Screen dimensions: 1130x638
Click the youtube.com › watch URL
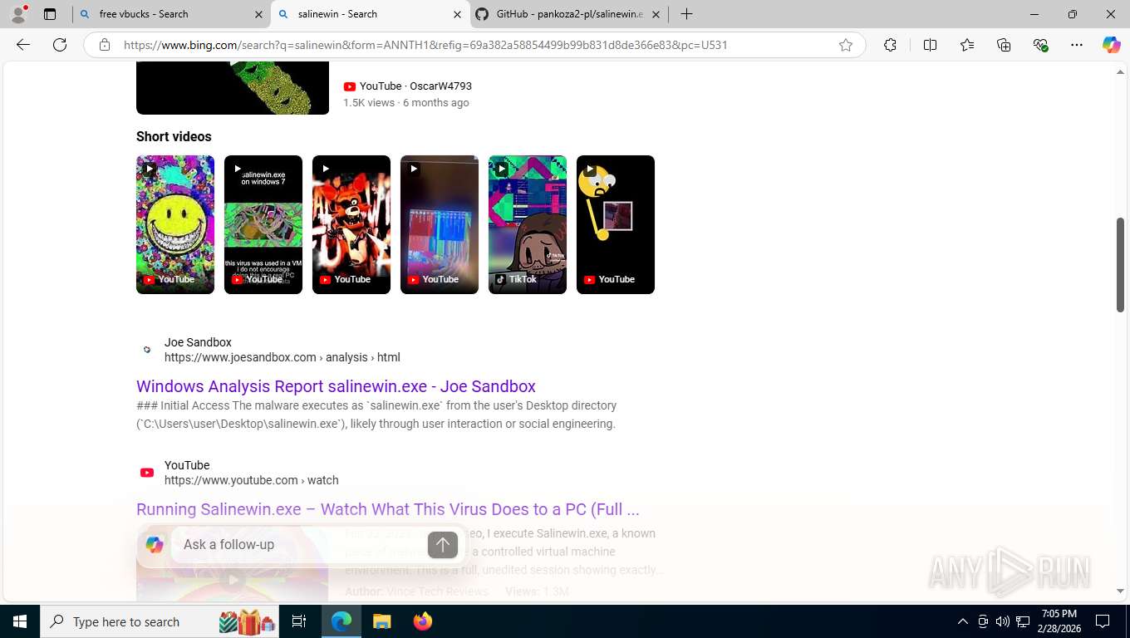[252, 480]
